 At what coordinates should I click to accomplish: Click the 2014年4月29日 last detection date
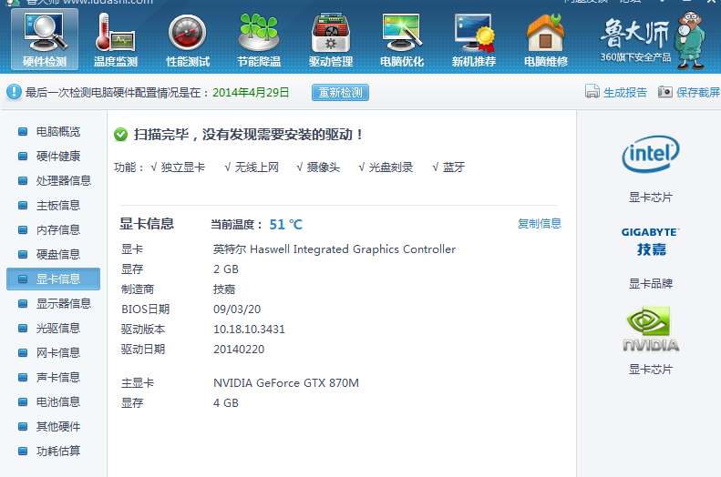pyautogui.click(x=251, y=92)
